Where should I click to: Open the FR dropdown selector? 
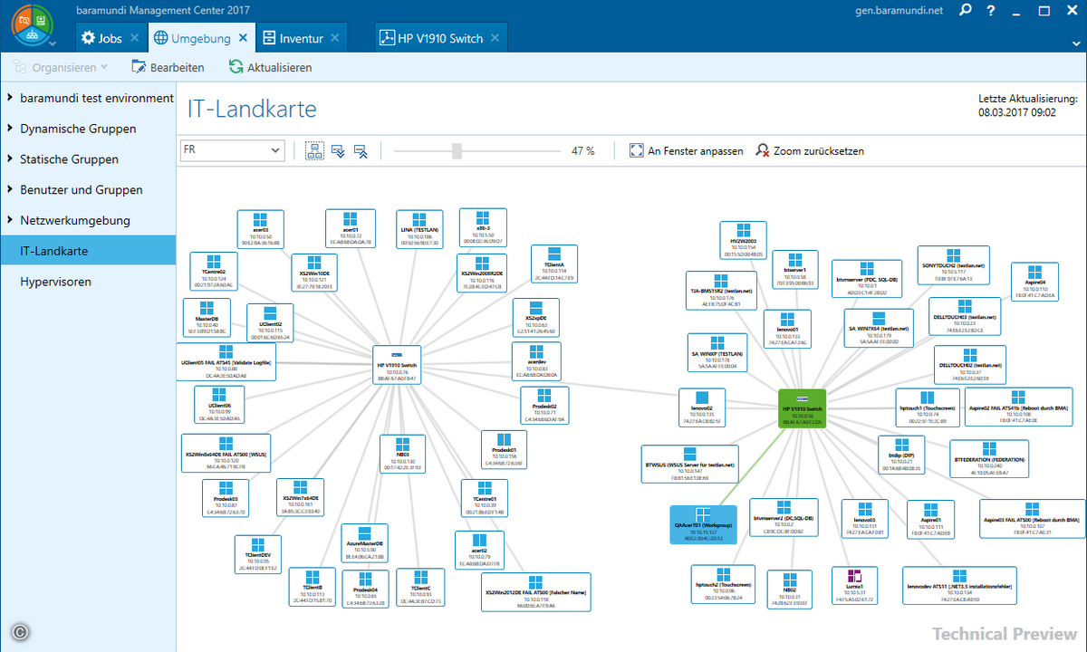tap(232, 150)
